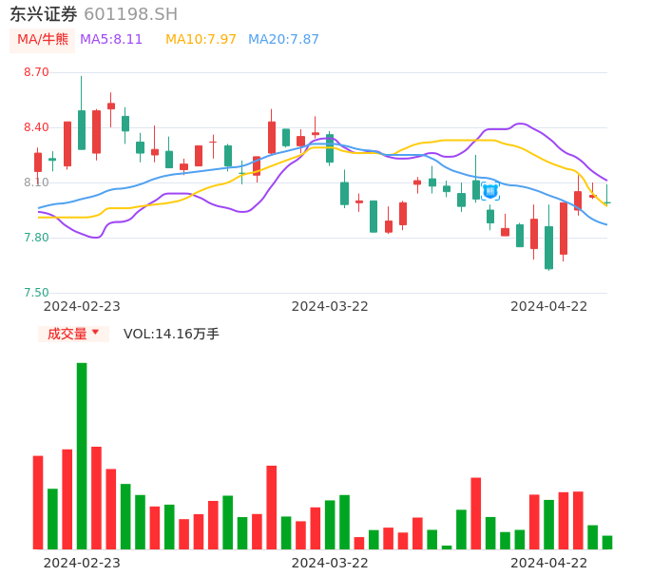Click 2024-03-22 date under the candlestick chart
This screenshot has height=576, width=652.
330,306
